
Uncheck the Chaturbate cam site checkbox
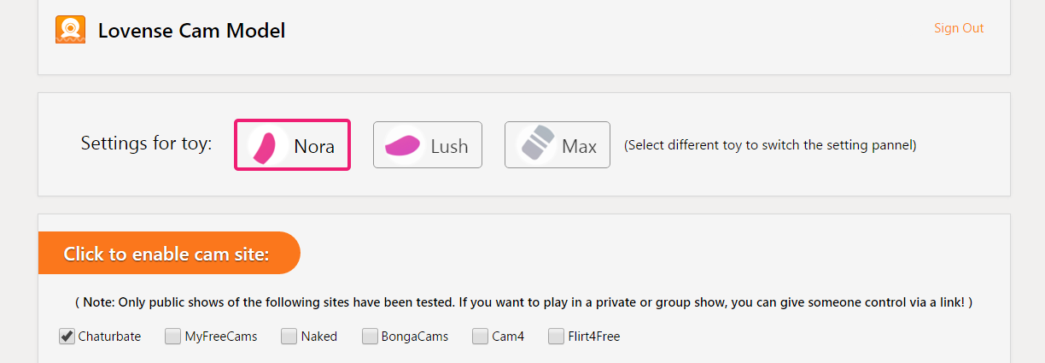[67, 336]
